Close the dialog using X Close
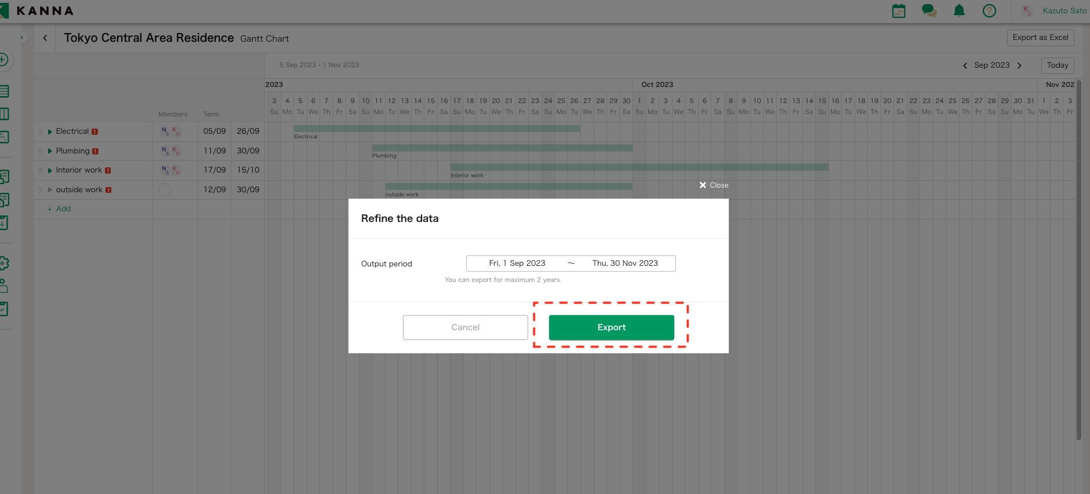This screenshot has width=1090, height=494. pyautogui.click(x=714, y=185)
